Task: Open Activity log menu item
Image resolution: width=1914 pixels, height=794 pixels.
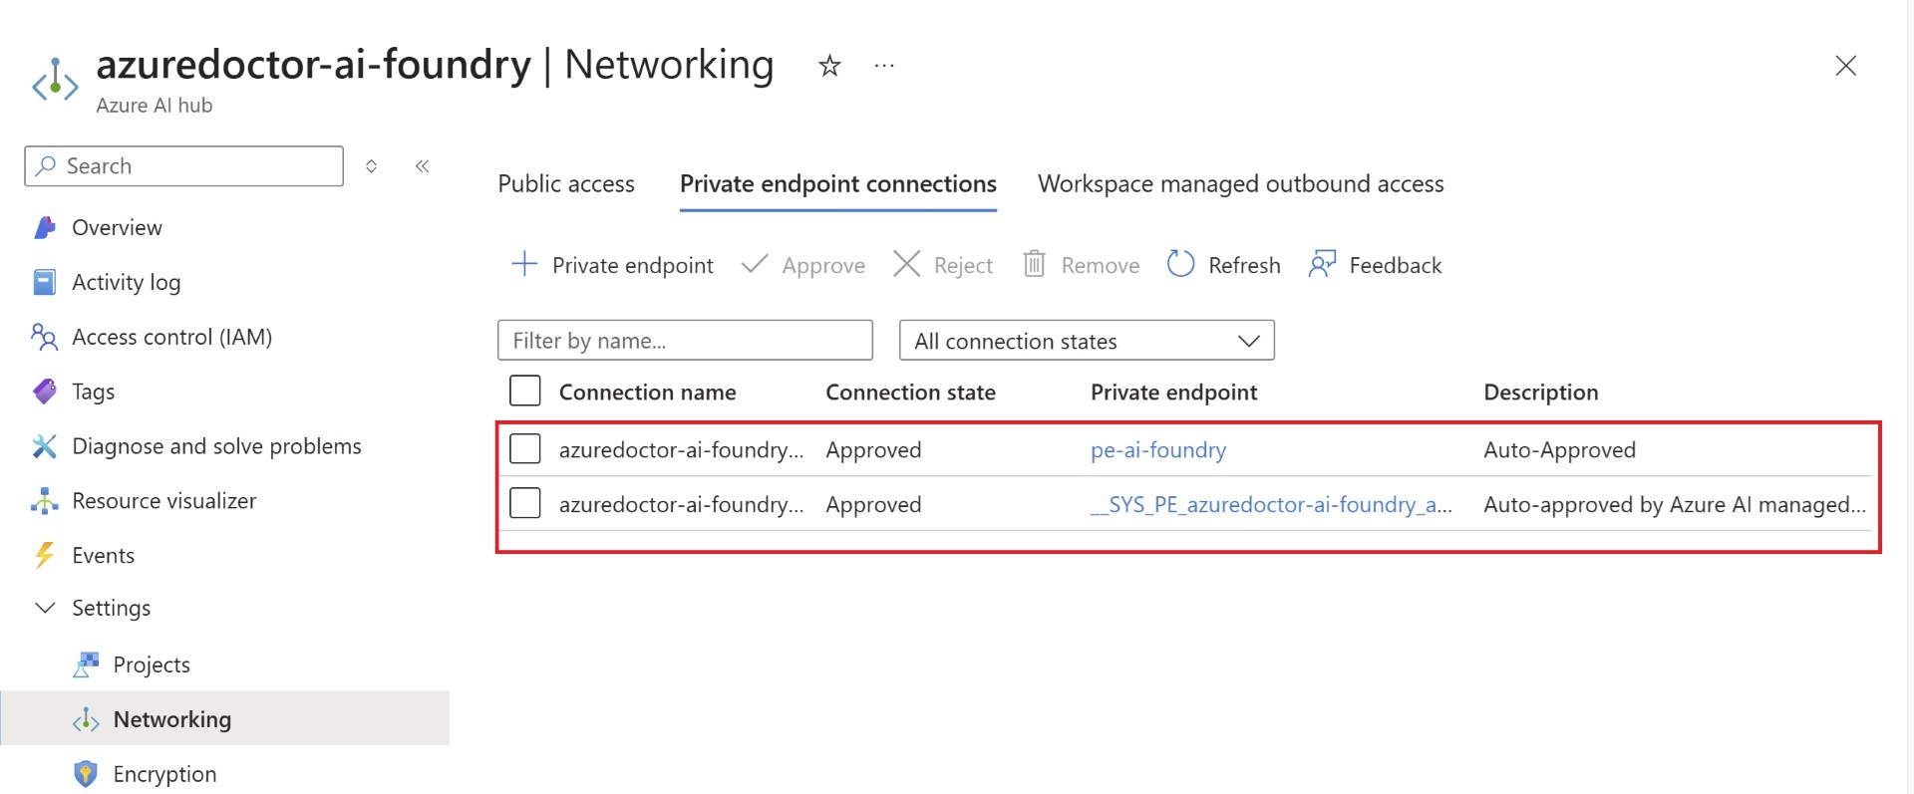Action: point(127,282)
